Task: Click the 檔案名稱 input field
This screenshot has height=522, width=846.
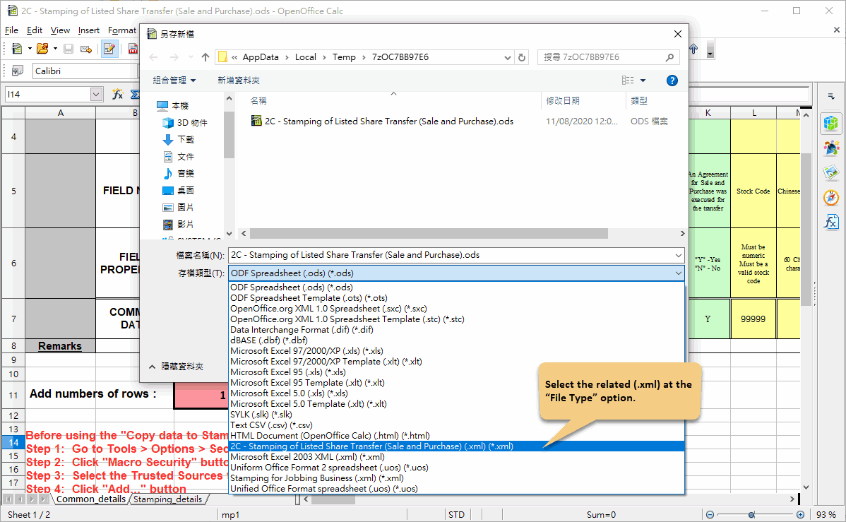Action: click(x=456, y=255)
